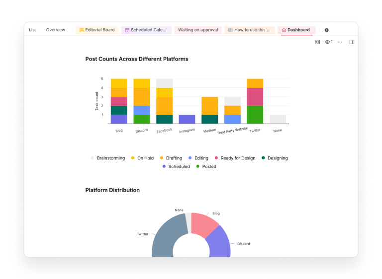Open How to use this tab
Viewport: 382px width, 279px height.
[250, 30]
